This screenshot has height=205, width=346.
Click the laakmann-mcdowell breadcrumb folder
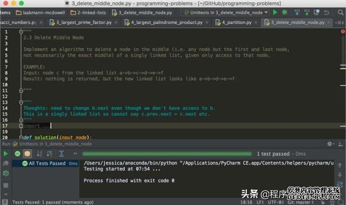(x=41, y=12)
